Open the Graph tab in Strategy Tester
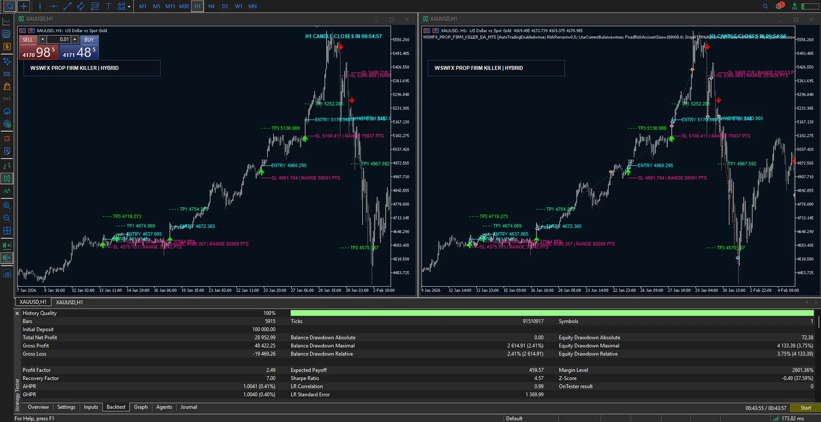 point(141,407)
